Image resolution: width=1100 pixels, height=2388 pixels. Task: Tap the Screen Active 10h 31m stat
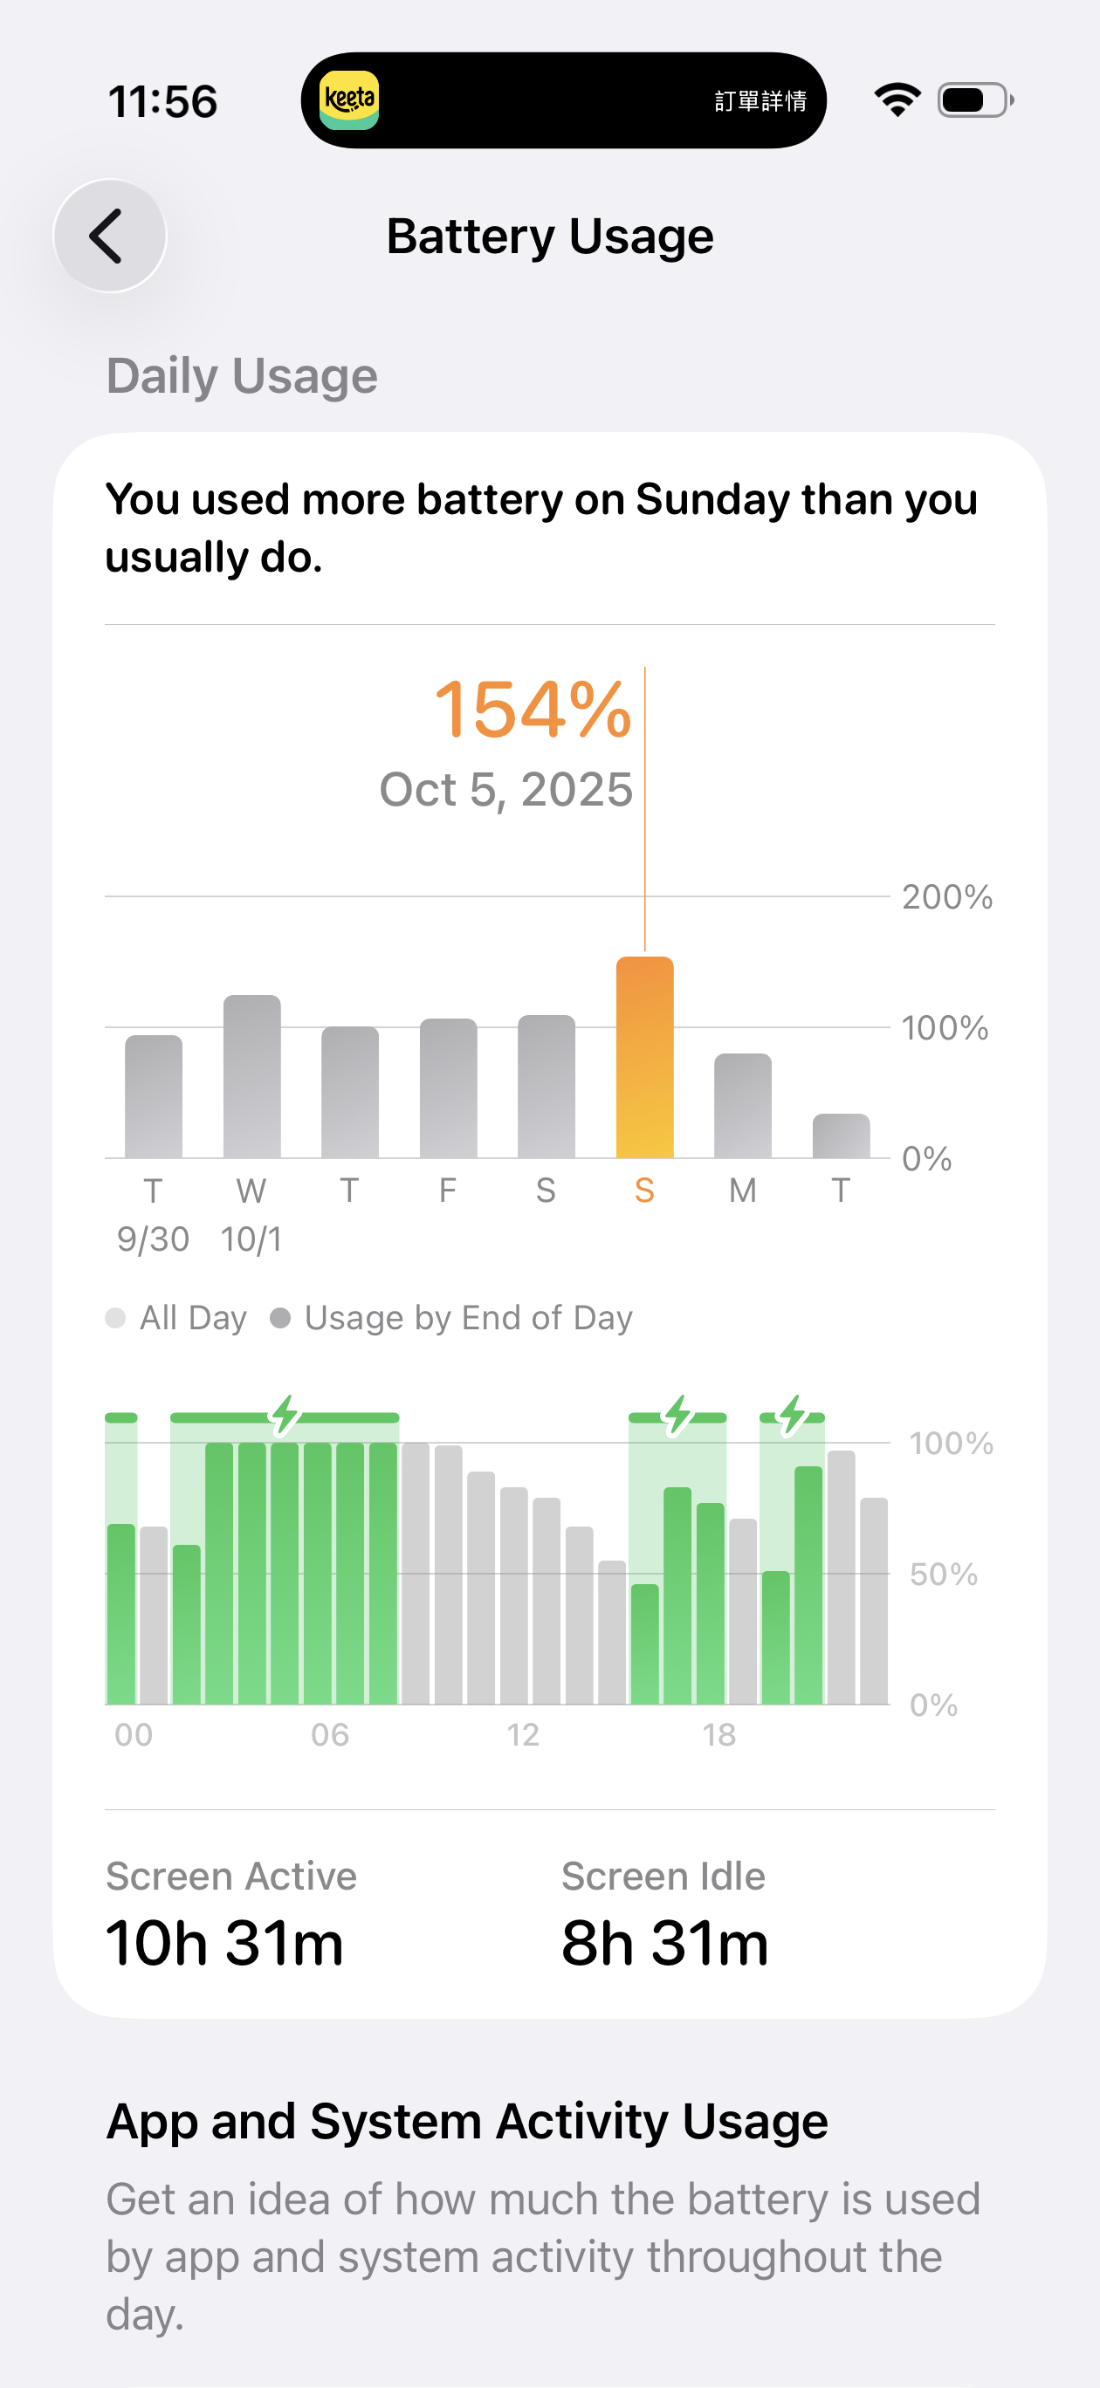point(226,1915)
